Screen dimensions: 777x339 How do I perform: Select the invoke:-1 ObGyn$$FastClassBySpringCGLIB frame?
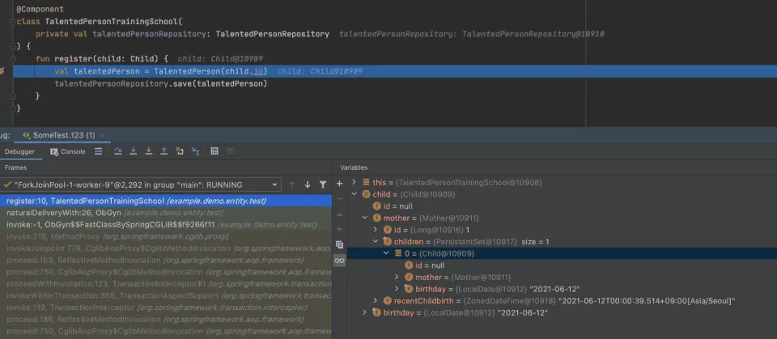click(x=165, y=224)
